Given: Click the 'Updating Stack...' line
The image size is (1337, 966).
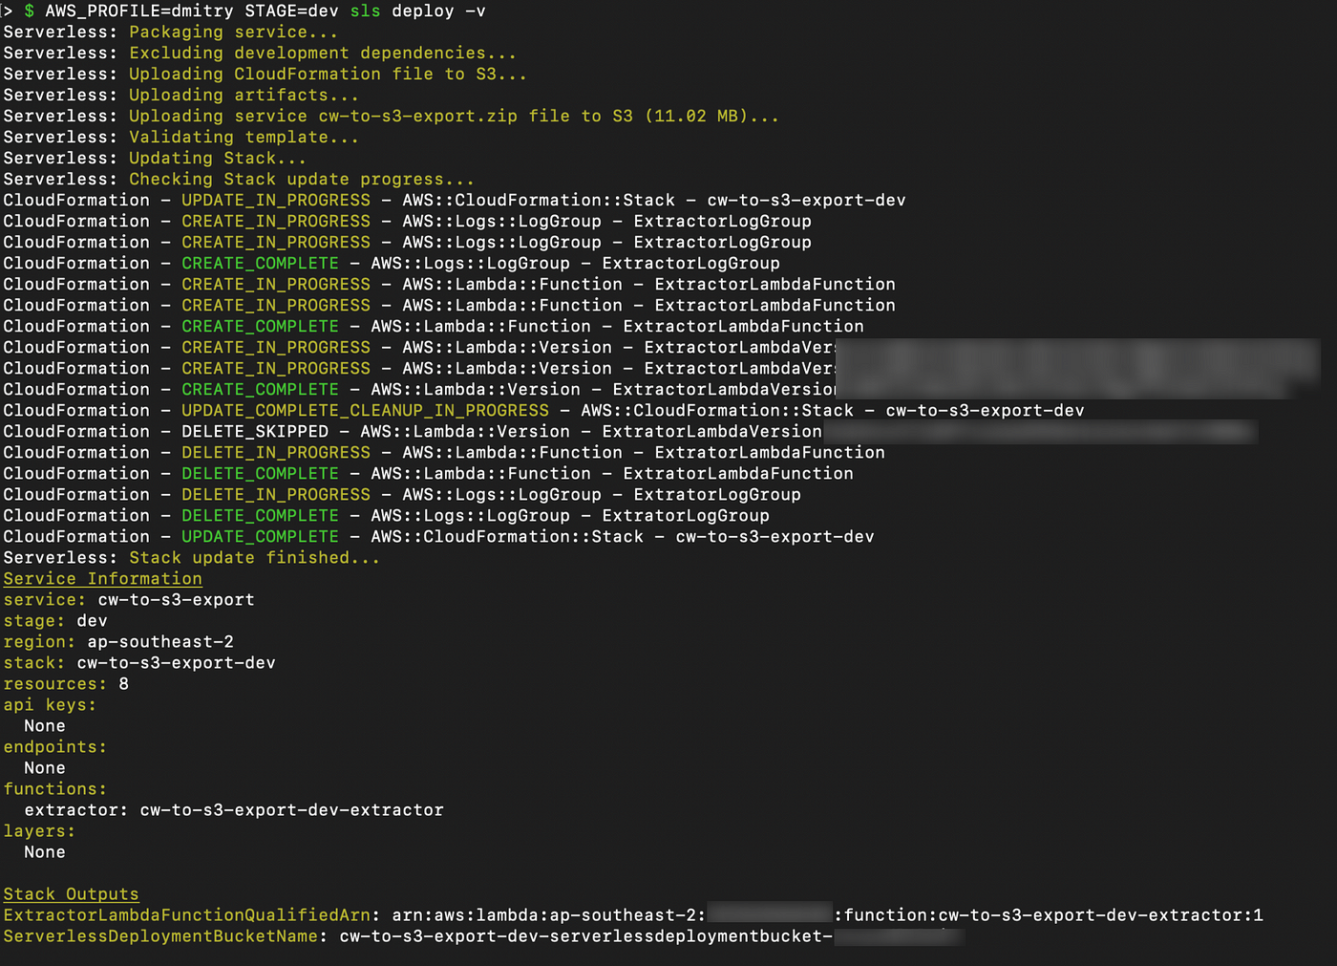Looking at the screenshot, I should (x=155, y=159).
